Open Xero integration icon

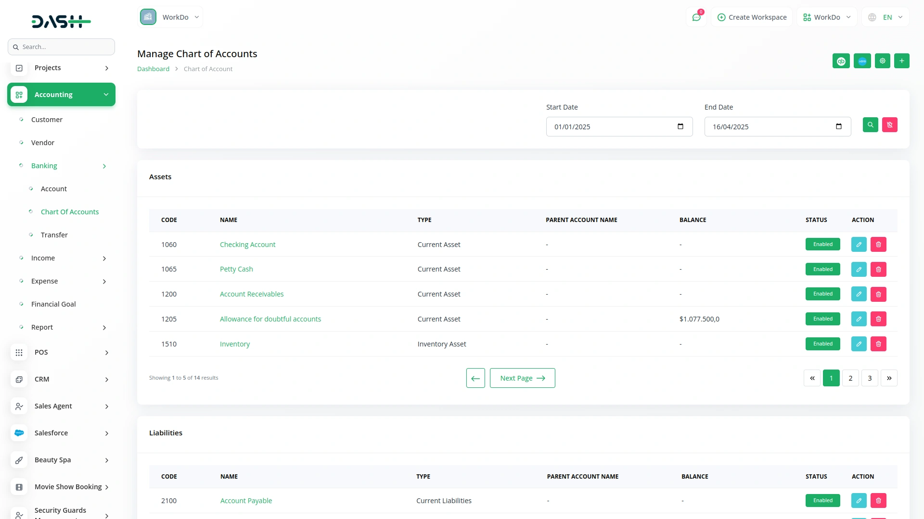(x=862, y=61)
